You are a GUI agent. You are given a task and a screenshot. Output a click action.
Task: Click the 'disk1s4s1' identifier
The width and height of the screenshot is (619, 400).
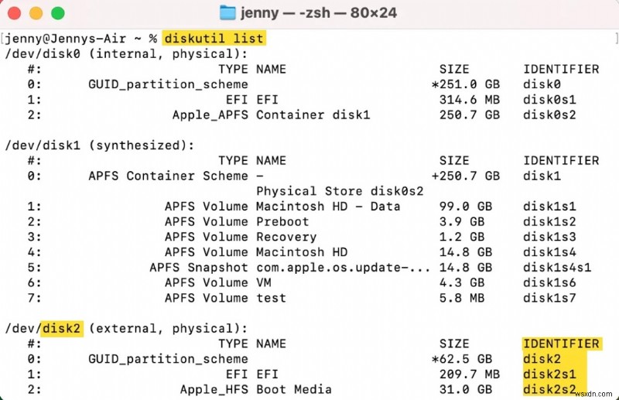coord(557,268)
